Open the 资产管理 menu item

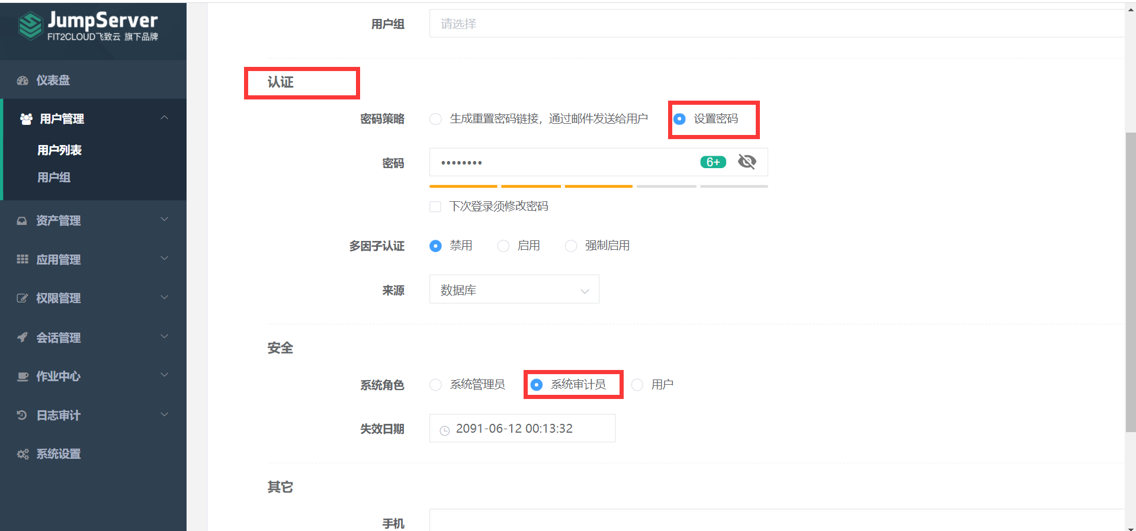pyautogui.click(x=93, y=221)
